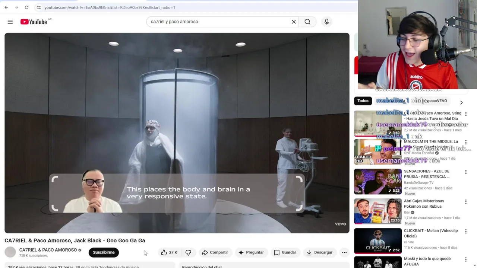Subscribe using the Suscribirme button
This screenshot has width=477, height=268.
(104, 252)
